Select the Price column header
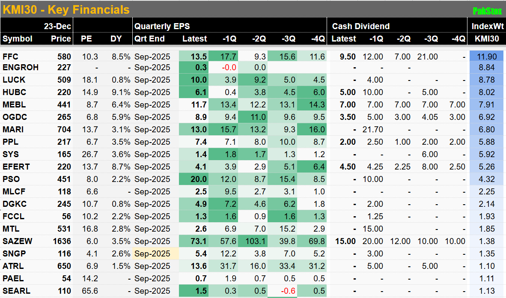The width and height of the screenshot is (506, 298). (61, 39)
